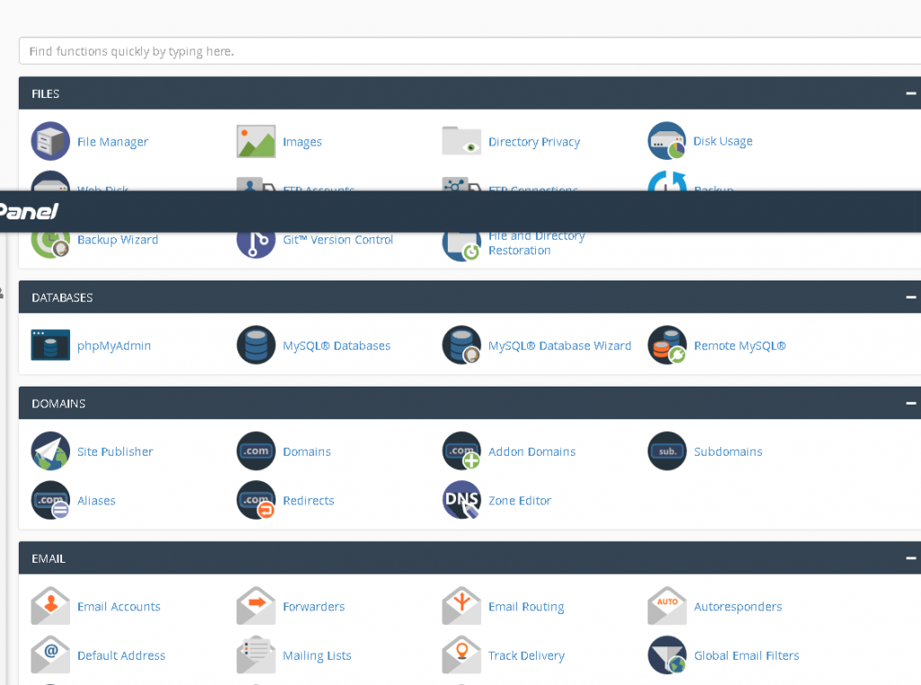This screenshot has width=921, height=685.
Task: Focus the 'Find functions quickly' search box
Action: pos(469,51)
